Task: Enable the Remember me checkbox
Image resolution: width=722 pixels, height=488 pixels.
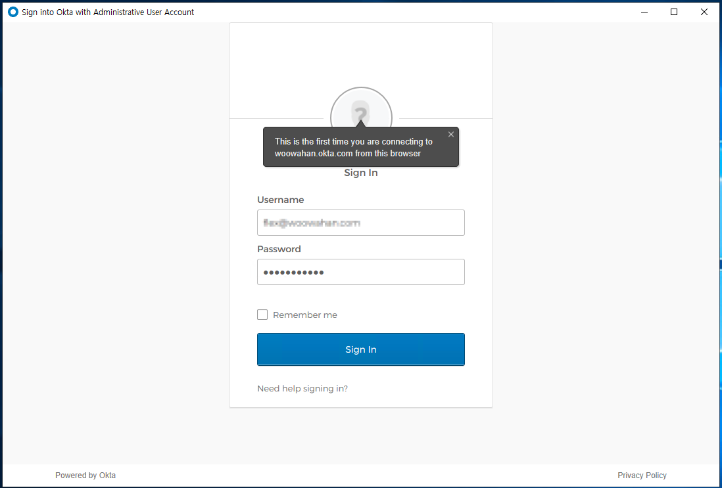Action: coord(262,315)
